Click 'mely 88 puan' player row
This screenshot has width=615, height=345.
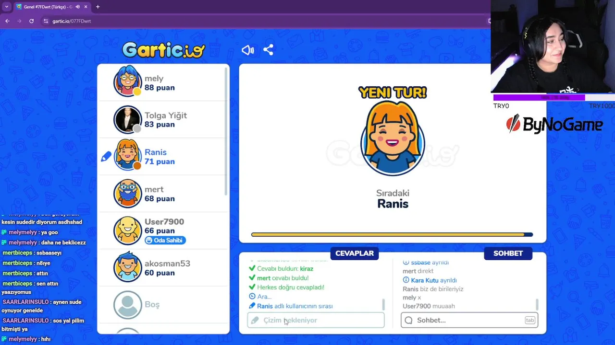[x=163, y=82]
